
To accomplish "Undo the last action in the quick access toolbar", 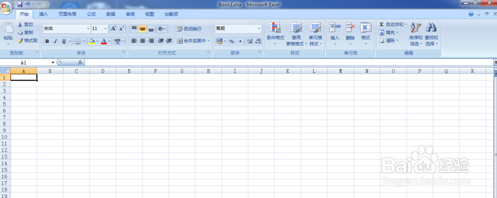I will click(x=28, y=4).
